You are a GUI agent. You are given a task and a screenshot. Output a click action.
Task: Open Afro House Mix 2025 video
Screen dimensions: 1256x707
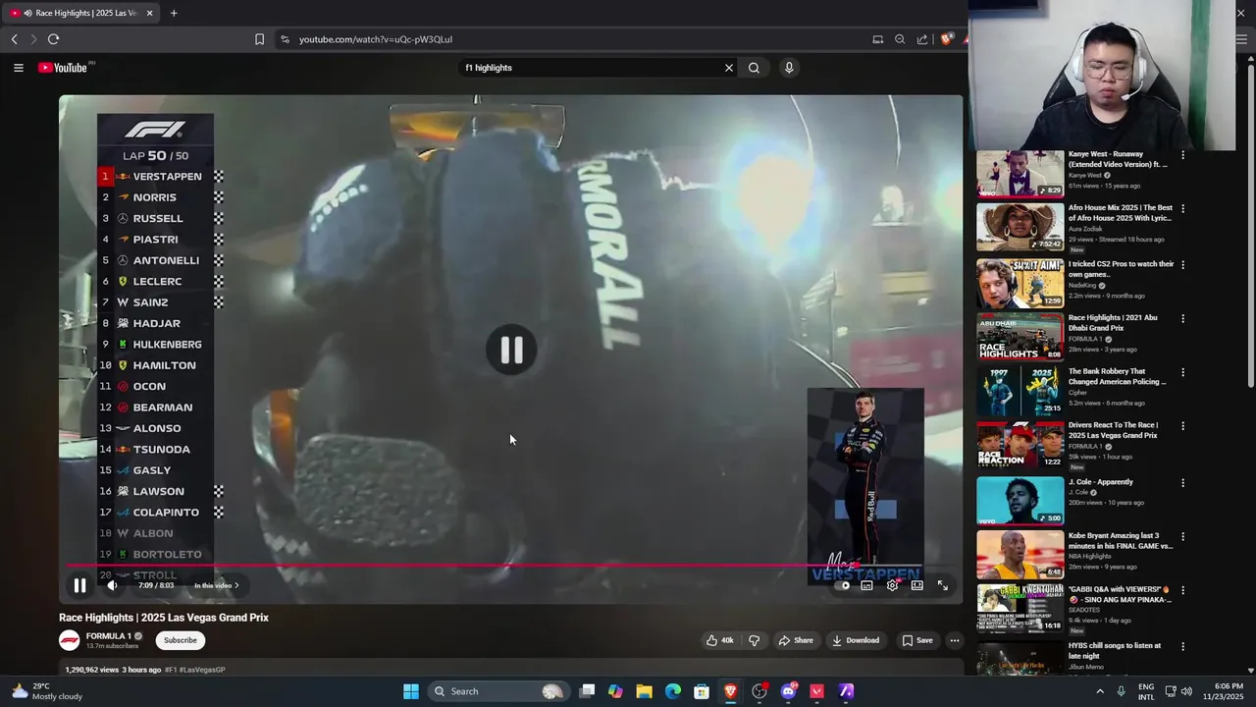1020,228
